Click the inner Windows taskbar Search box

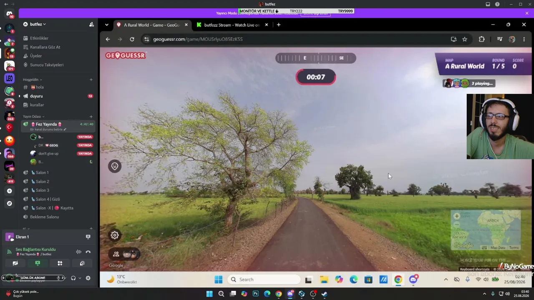[x=264, y=280]
